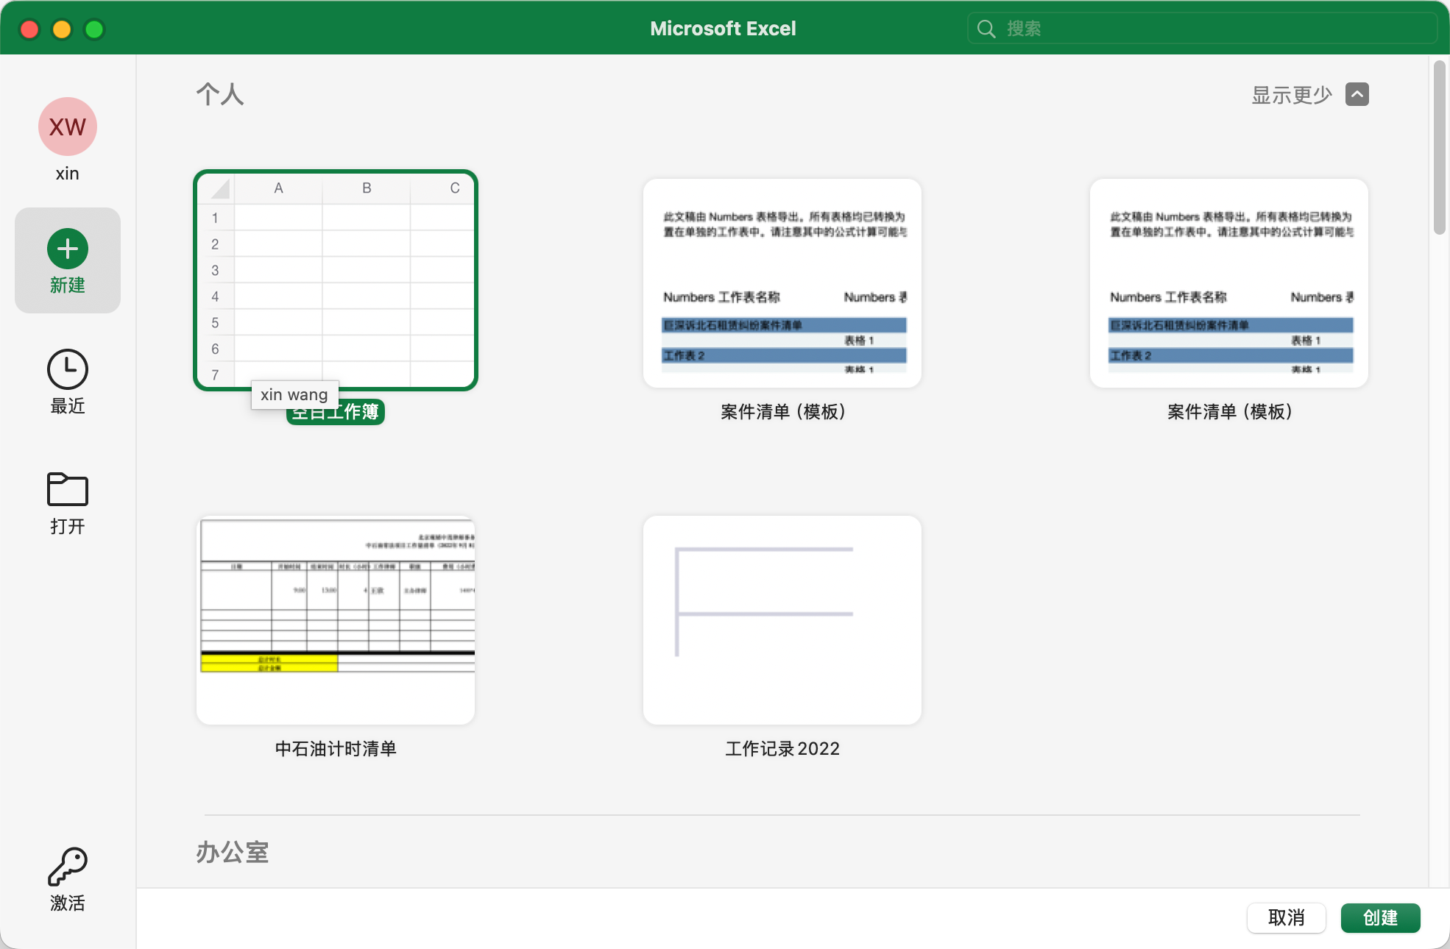The image size is (1450, 949).
Task: Focus the 搜索 search field
Action: click(1201, 29)
